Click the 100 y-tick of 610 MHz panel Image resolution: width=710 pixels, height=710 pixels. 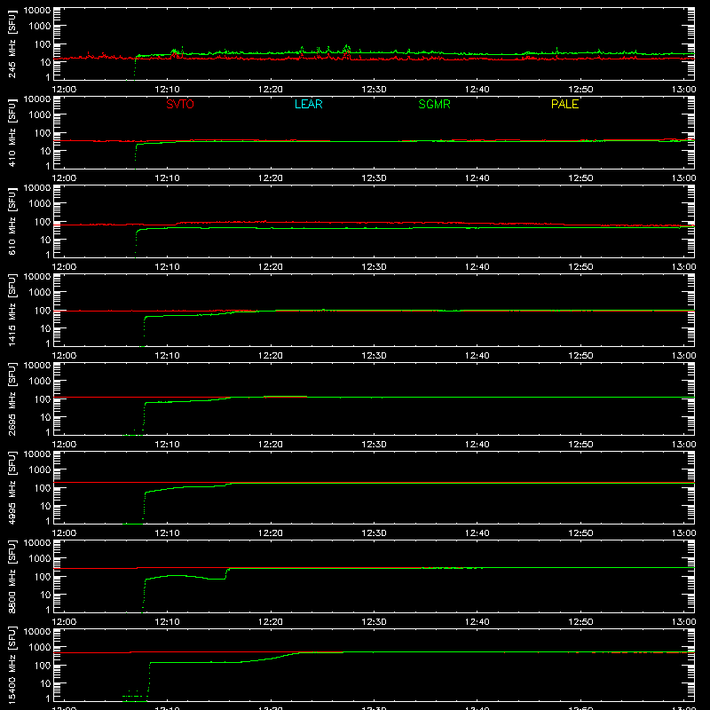pyautogui.click(x=43, y=222)
